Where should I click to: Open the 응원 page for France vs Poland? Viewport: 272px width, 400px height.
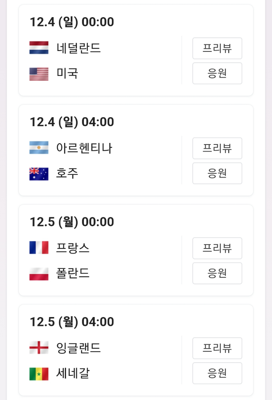(x=217, y=273)
